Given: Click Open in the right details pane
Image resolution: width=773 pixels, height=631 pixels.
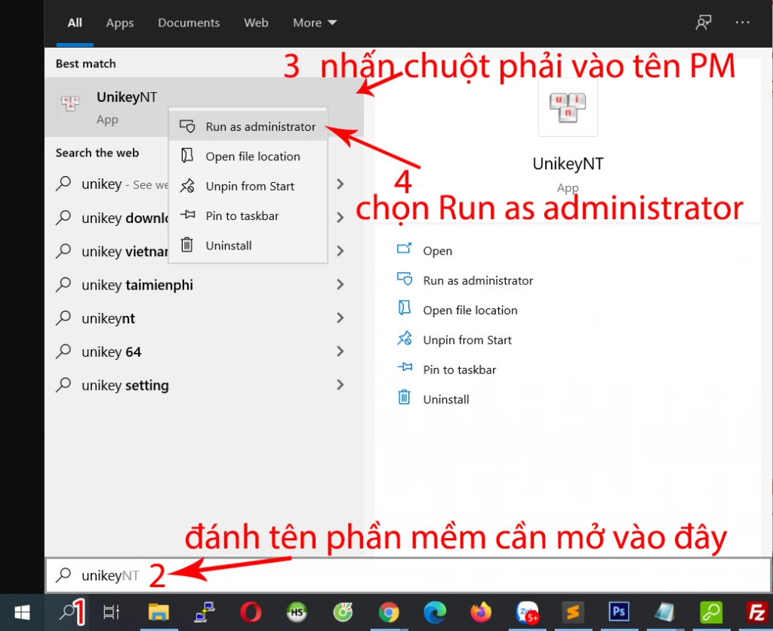Looking at the screenshot, I should [437, 251].
